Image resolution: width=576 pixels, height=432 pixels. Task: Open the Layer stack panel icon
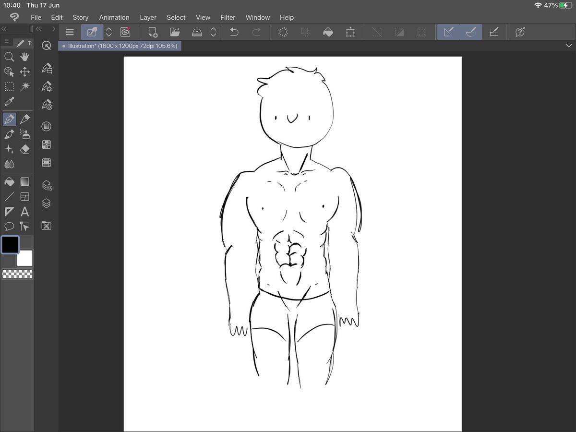[x=47, y=204]
